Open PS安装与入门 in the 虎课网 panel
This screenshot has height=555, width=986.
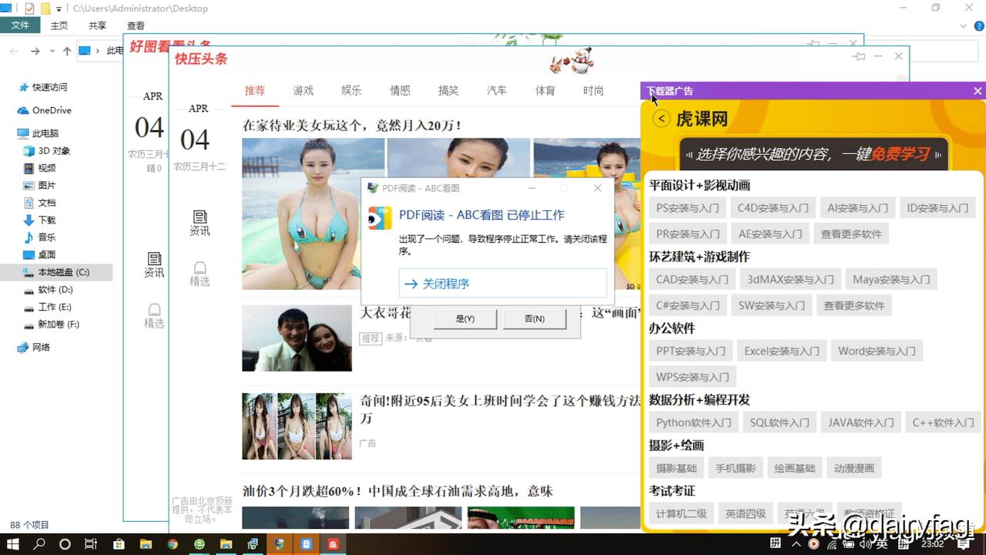pyautogui.click(x=686, y=207)
